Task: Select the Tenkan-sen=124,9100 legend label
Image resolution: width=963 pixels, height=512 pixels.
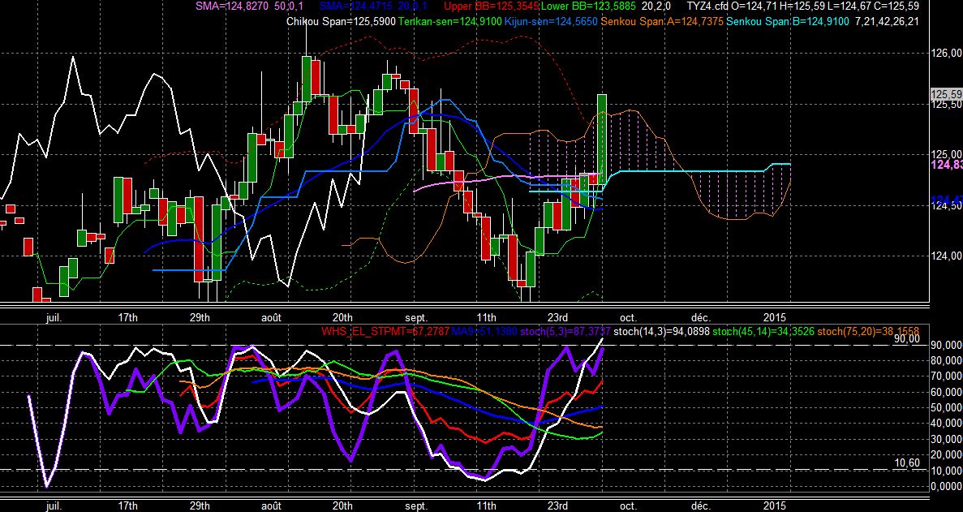Action: point(449,21)
